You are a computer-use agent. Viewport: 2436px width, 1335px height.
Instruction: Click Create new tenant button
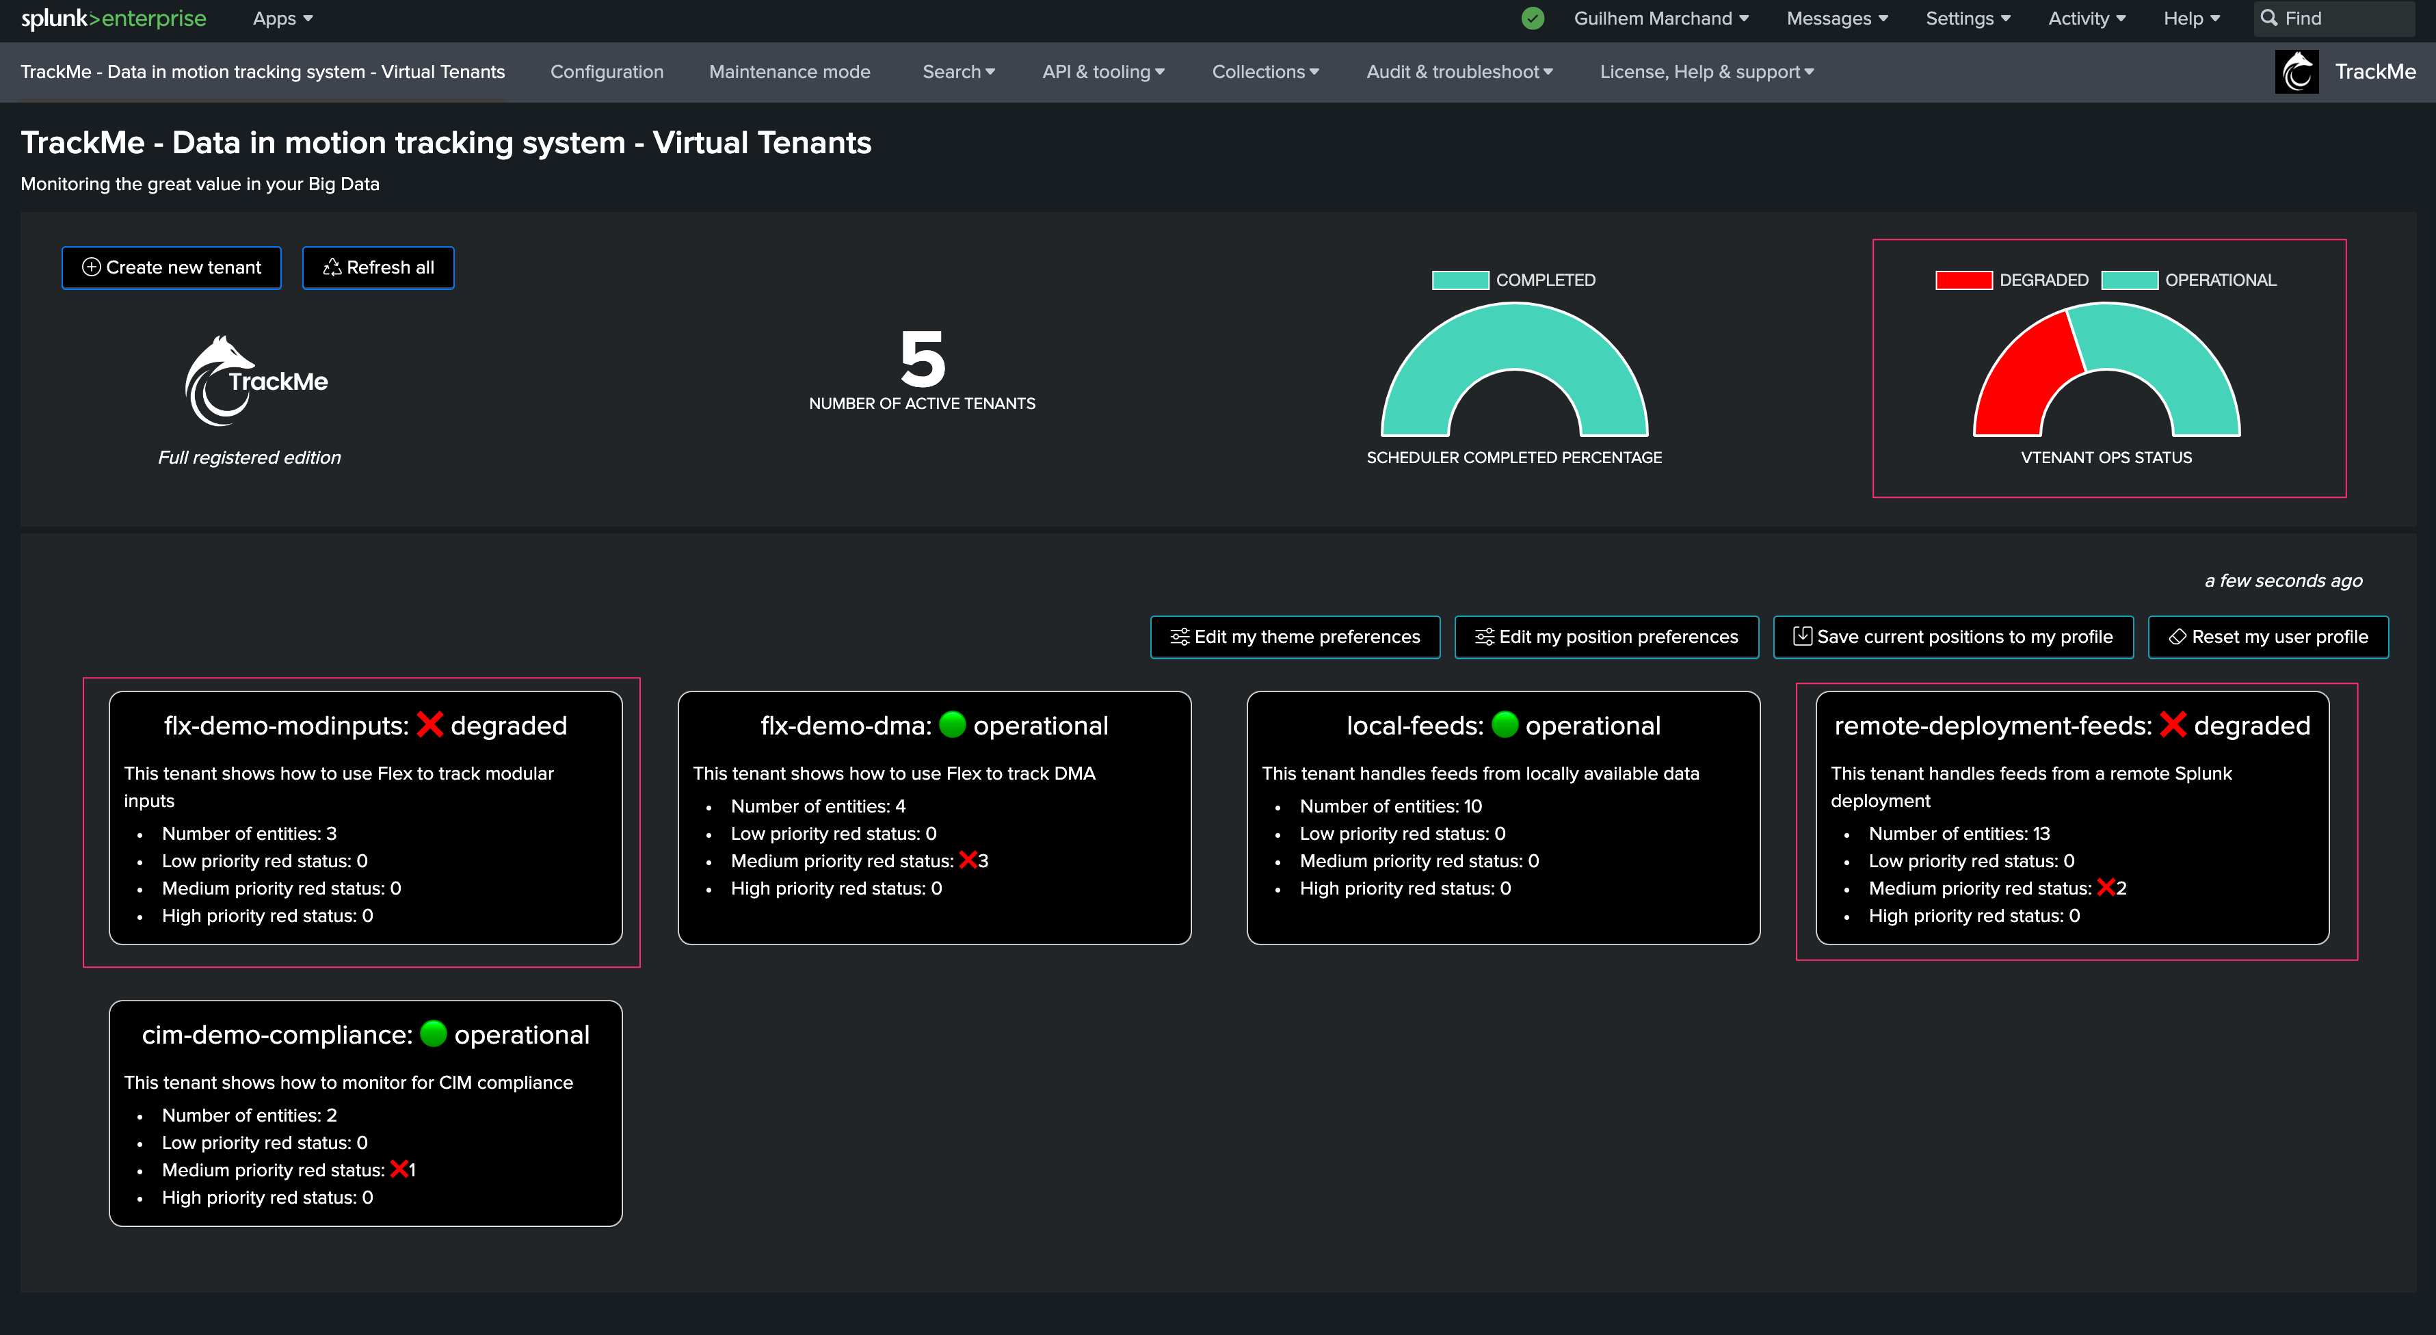(x=171, y=267)
